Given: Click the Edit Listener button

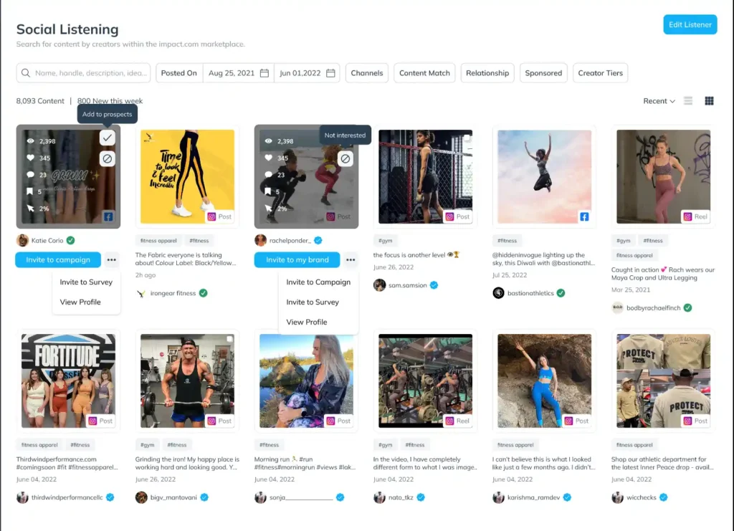Looking at the screenshot, I should tap(690, 25).
